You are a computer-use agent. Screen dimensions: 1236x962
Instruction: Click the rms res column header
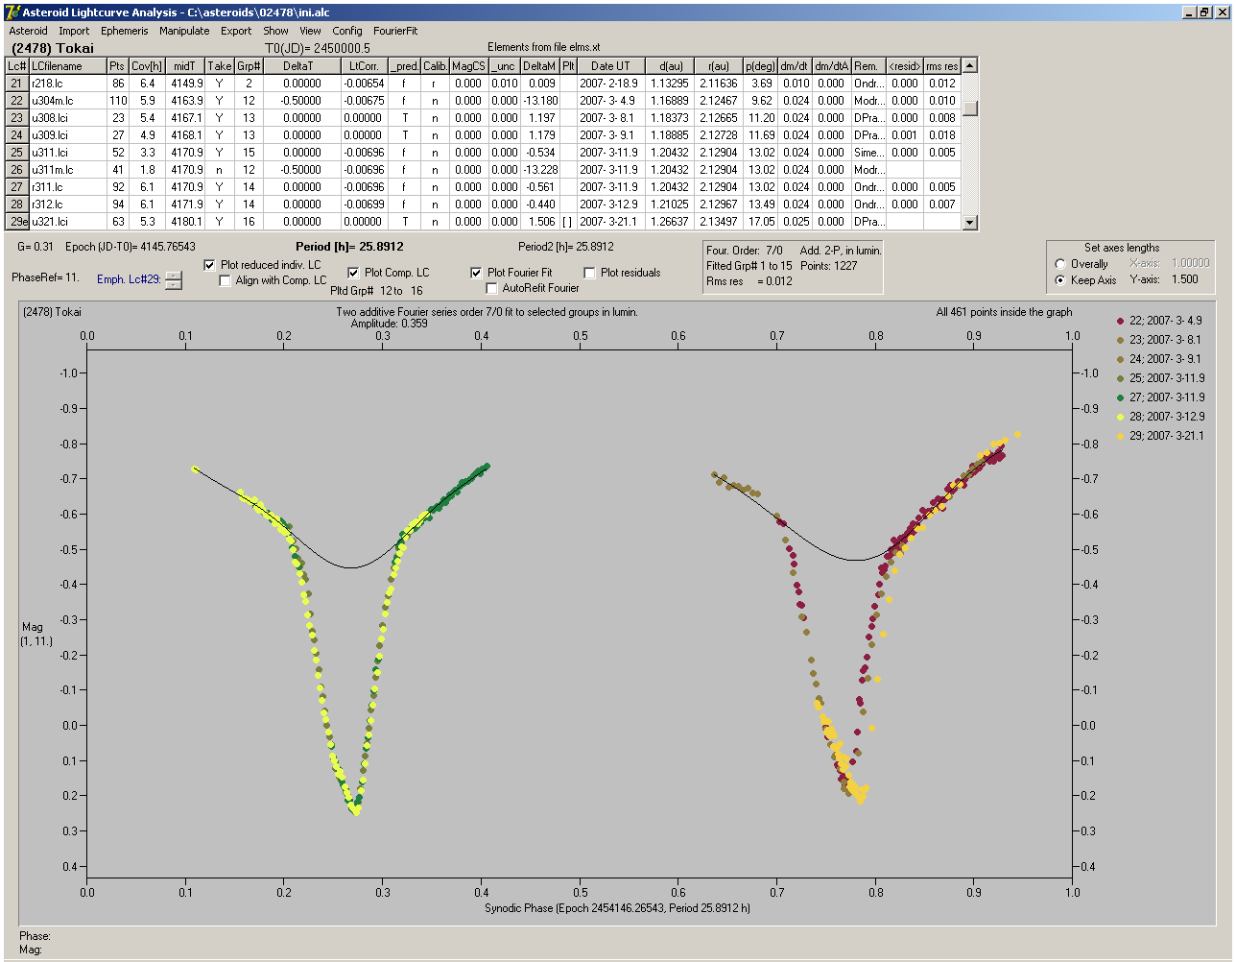click(941, 66)
